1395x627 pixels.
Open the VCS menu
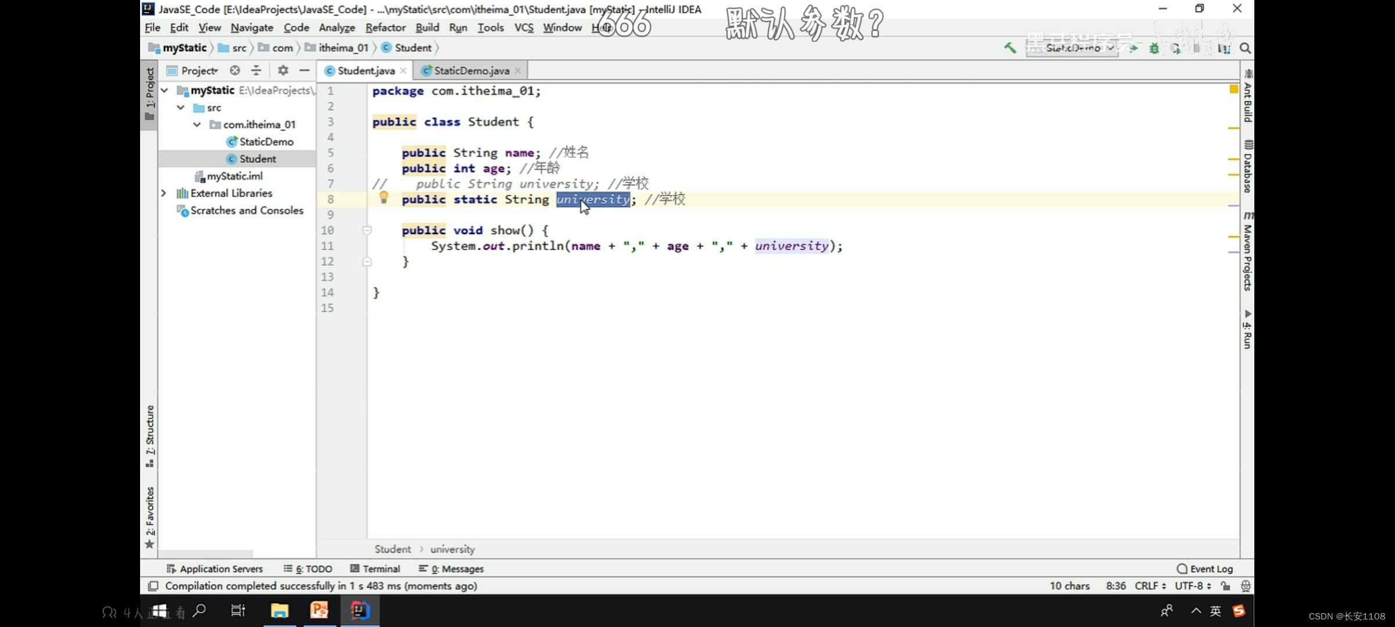point(524,27)
